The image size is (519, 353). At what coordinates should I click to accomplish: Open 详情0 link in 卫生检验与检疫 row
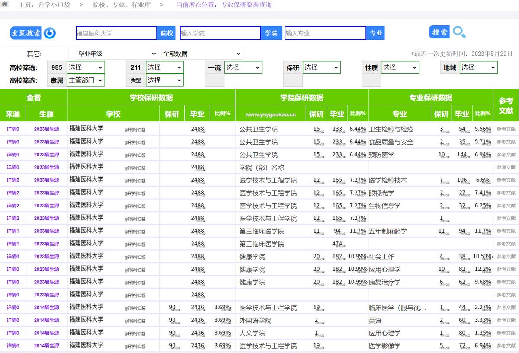(x=13, y=129)
